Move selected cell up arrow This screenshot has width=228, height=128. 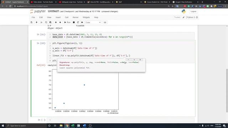pos(56,22)
